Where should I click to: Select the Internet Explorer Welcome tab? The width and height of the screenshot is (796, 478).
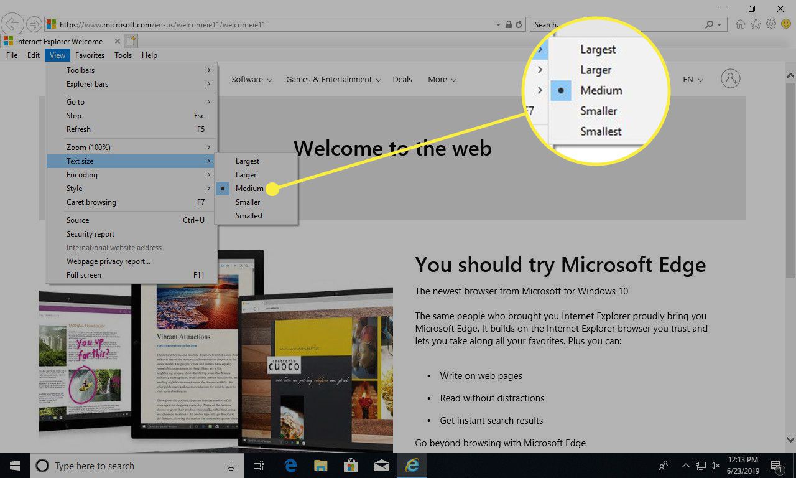pos(61,42)
